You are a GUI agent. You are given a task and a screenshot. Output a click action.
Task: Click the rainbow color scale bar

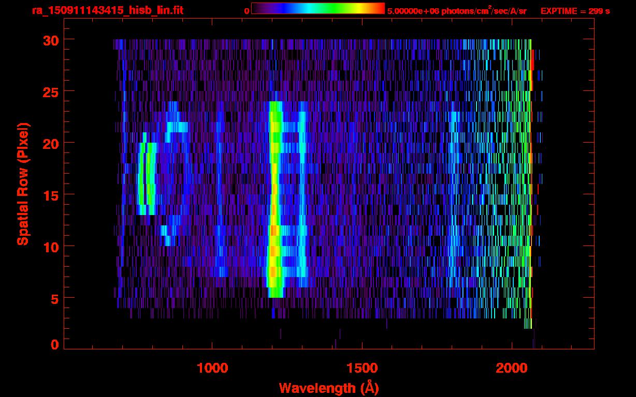[x=318, y=8]
